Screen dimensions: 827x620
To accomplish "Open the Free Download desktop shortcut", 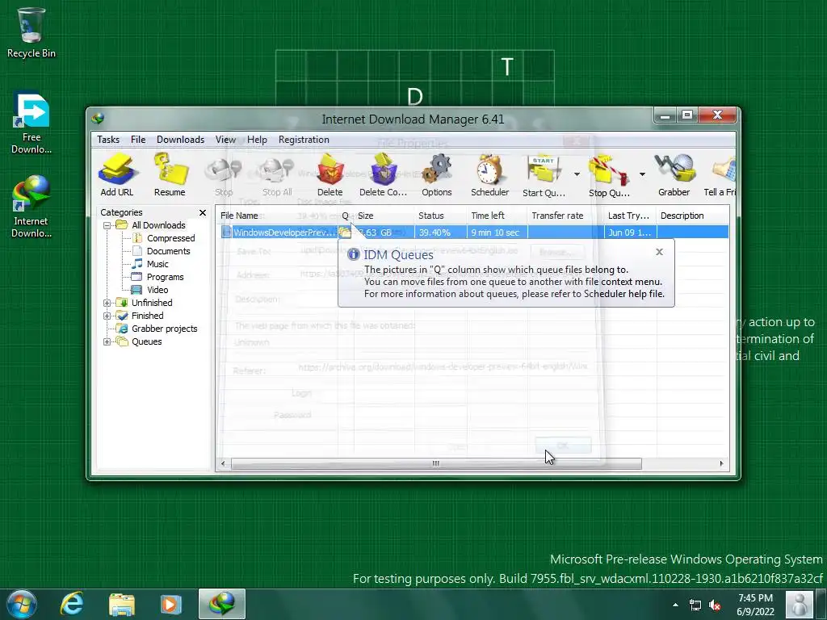I will pos(31,124).
